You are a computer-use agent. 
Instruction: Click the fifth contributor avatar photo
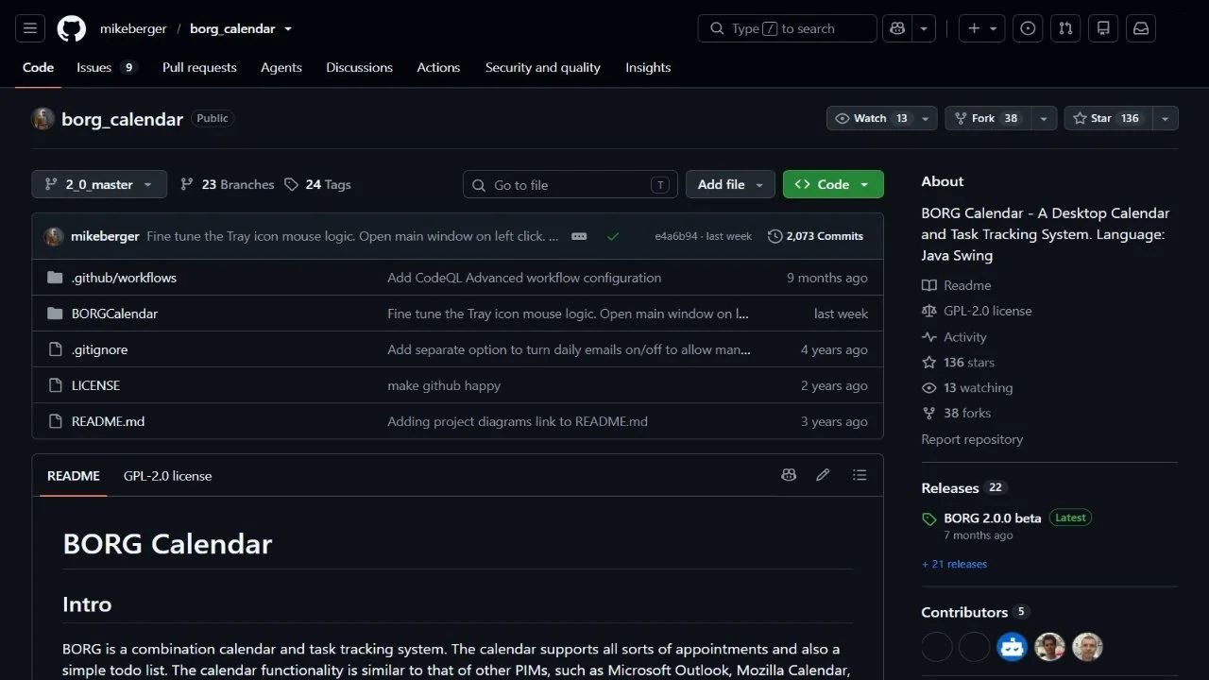(x=1087, y=647)
